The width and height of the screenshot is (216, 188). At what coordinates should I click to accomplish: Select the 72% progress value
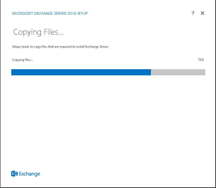[x=201, y=60]
